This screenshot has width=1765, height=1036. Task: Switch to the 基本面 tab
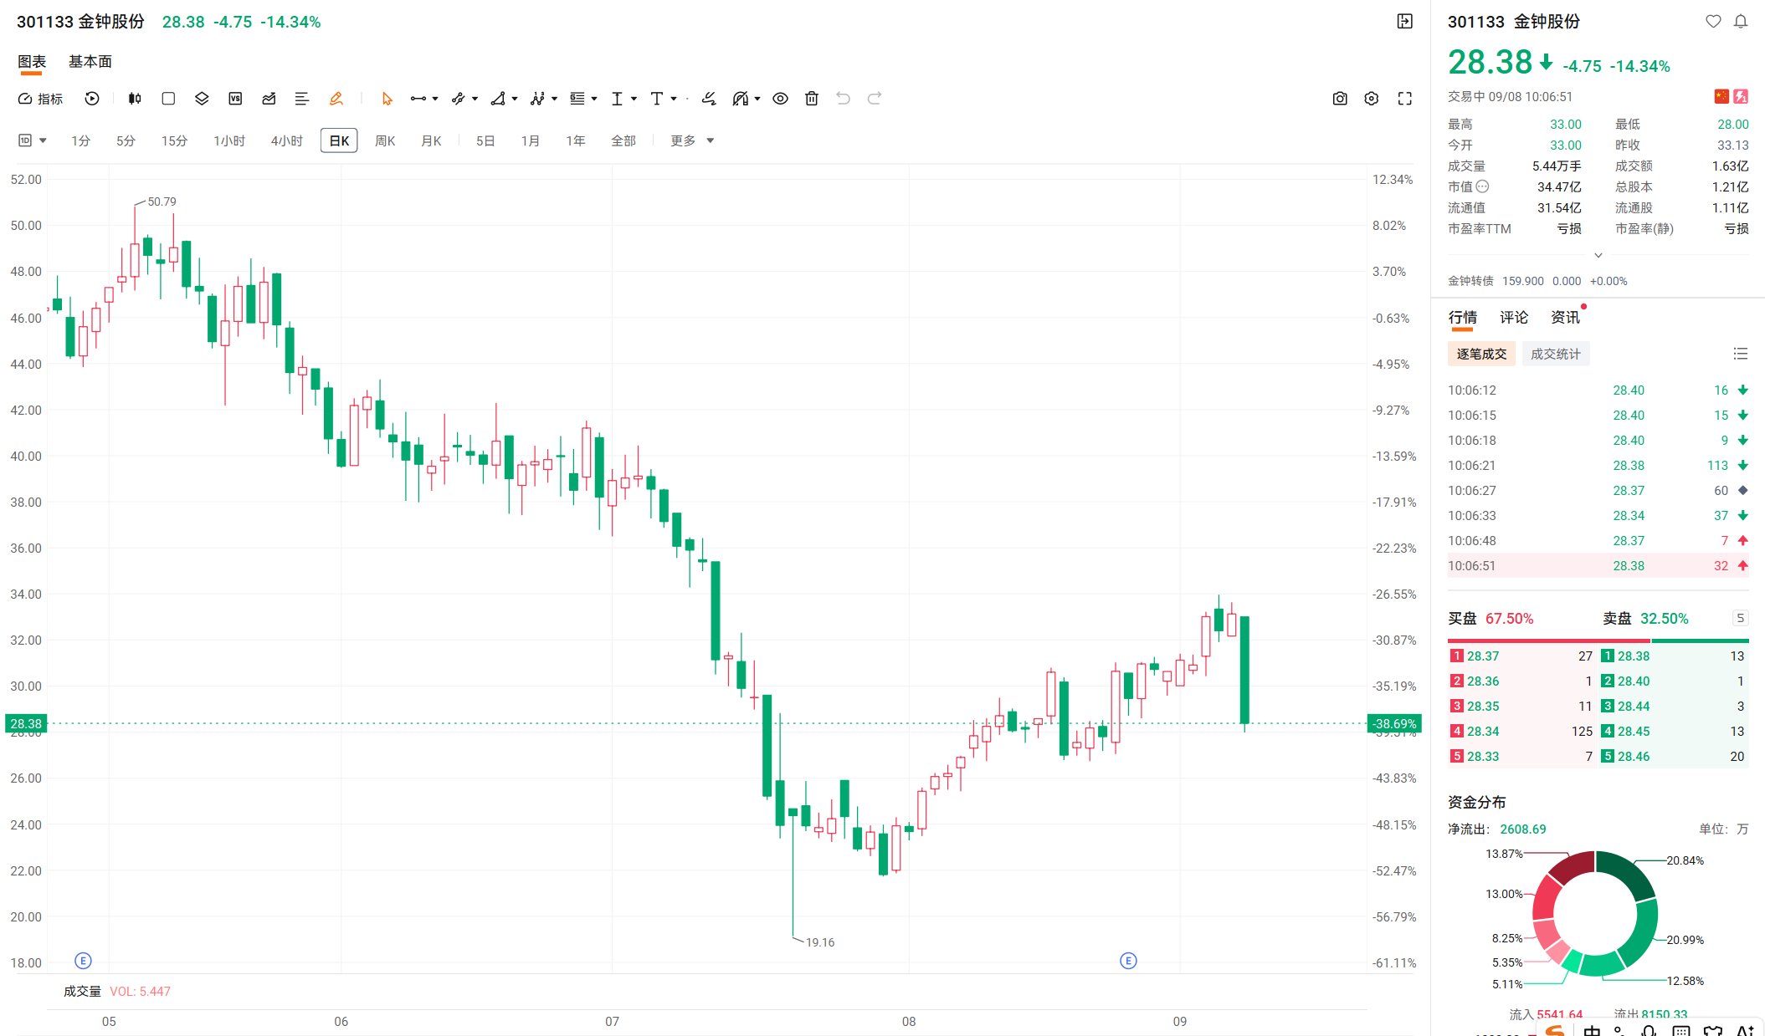pos(90,62)
